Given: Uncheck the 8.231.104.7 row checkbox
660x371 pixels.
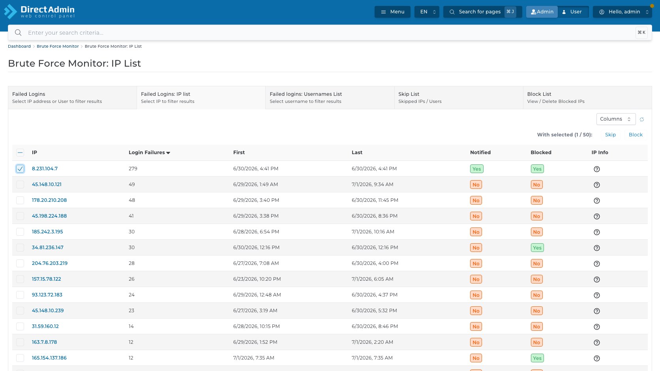Looking at the screenshot, I should (20, 169).
